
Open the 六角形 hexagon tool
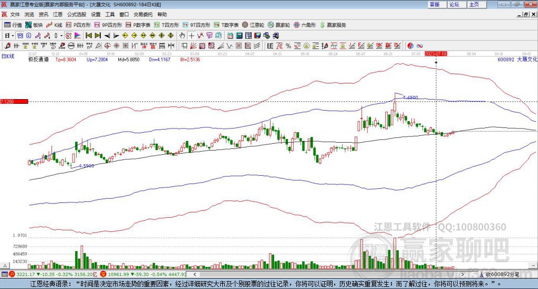click(305, 25)
